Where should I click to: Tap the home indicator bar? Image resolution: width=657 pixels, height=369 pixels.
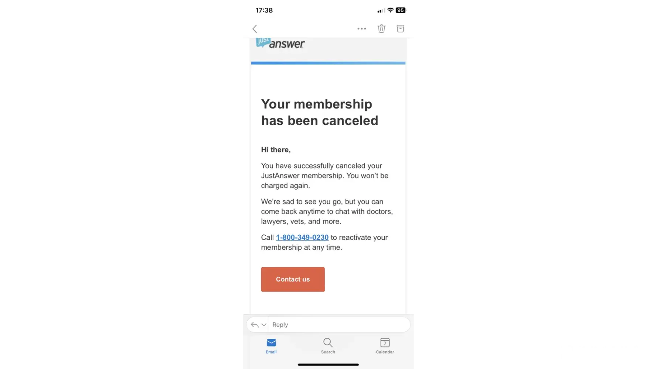pyautogui.click(x=328, y=365)
